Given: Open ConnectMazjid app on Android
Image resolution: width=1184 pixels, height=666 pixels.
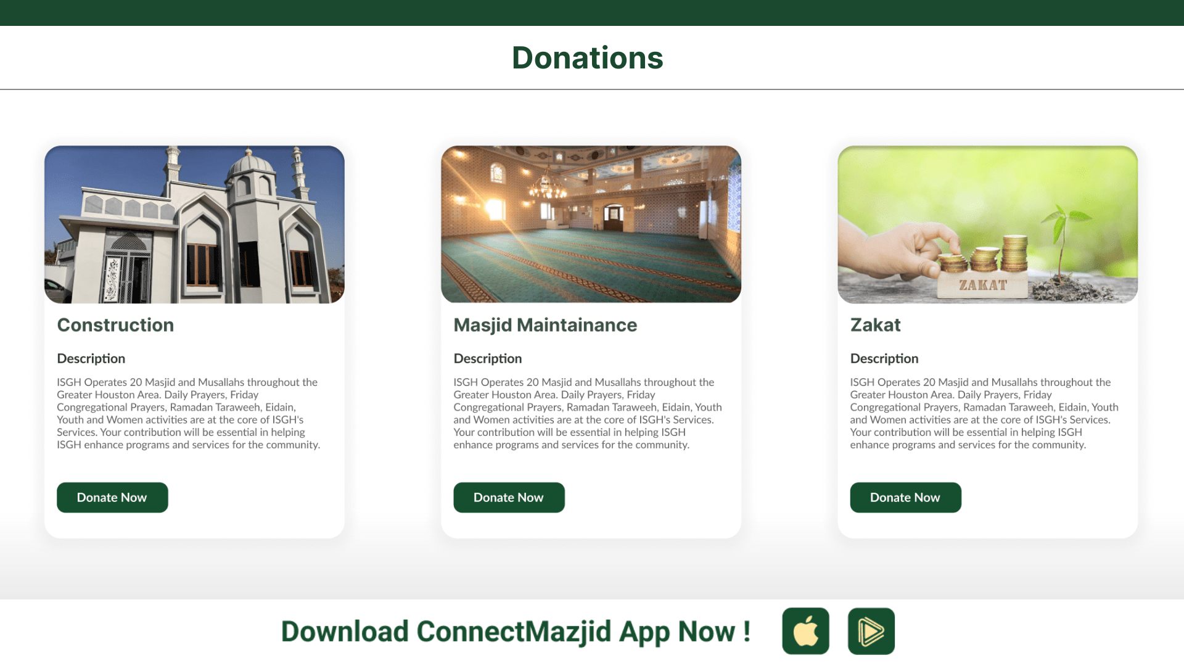Looking at the screenshot, I should click(x=871, y=631).
